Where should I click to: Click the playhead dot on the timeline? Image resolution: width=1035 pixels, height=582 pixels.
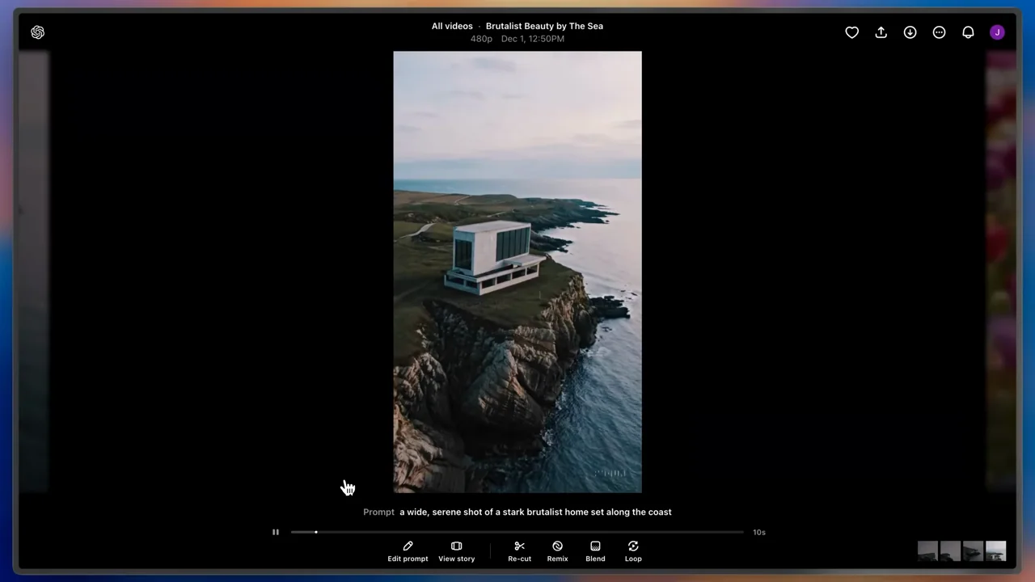pos(316,532)
